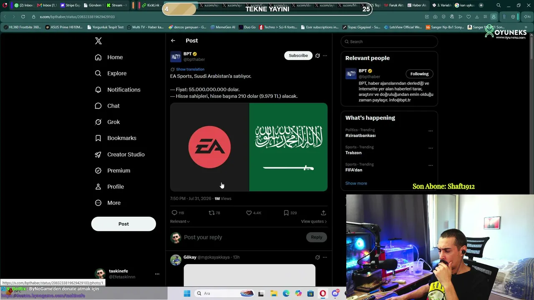This screenshot has width=534, height=300.
Task: Open the three-dot menu on the BPT post
Action: [325, 55]
